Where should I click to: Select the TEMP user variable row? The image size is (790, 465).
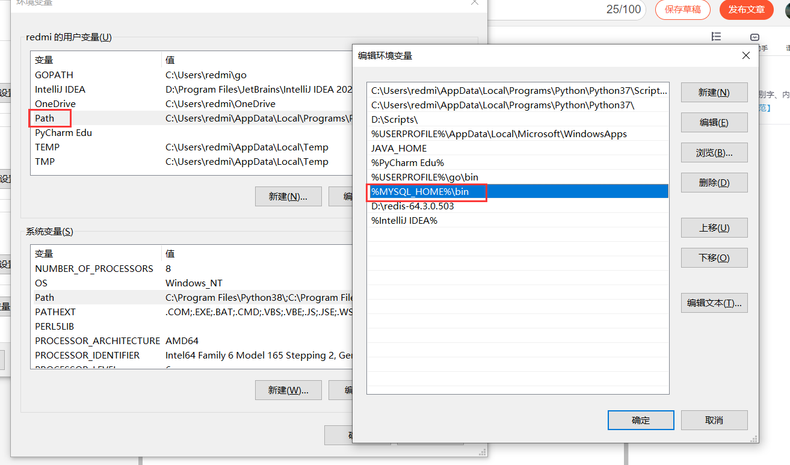(x=191, y=147)
